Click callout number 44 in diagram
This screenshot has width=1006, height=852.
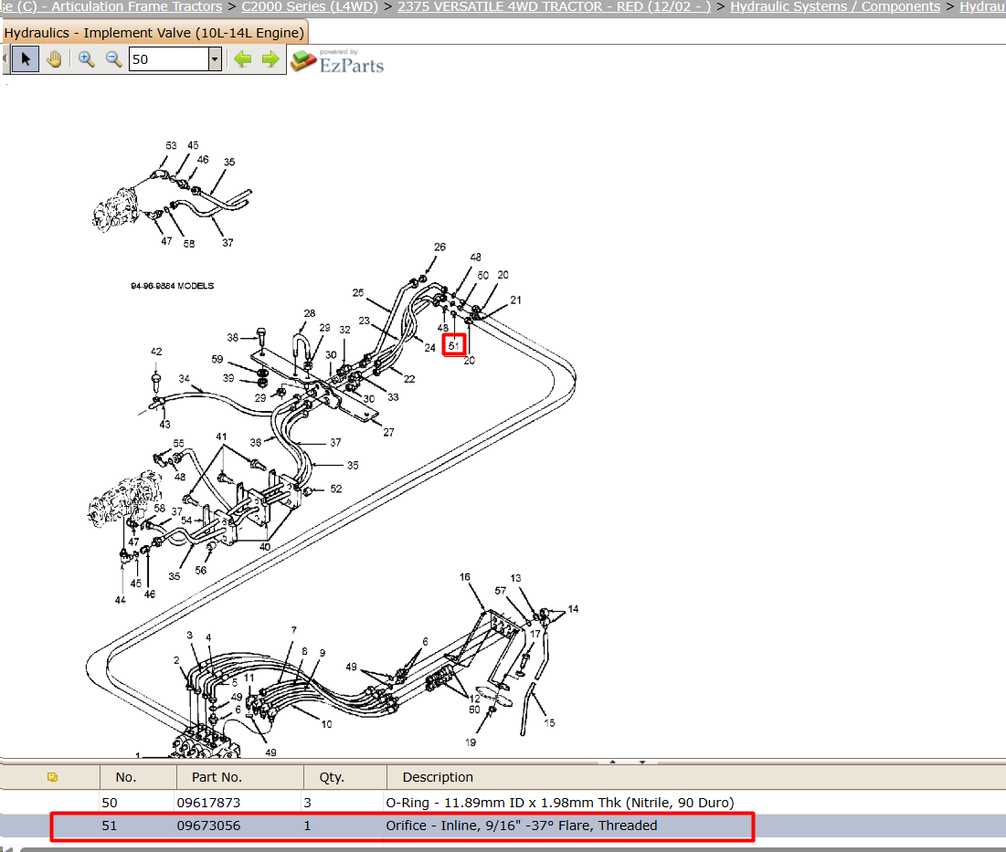pos(121,601)
